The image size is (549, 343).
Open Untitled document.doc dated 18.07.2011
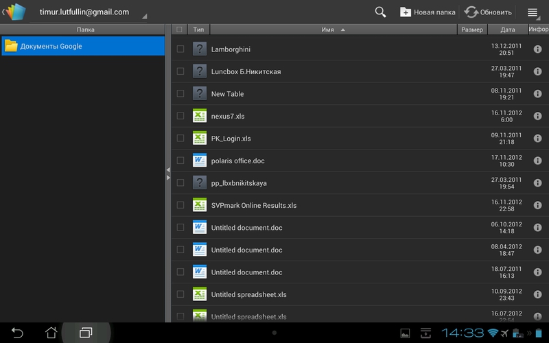[246, 272]
